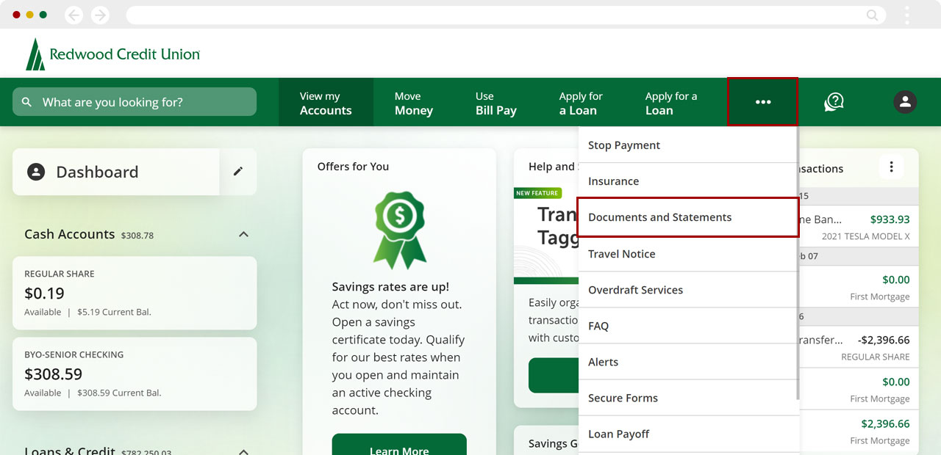The width and height of the screenshot is (941, 455).
Task: Collapse the Cash Accounts section
Action: coord(243,234)
